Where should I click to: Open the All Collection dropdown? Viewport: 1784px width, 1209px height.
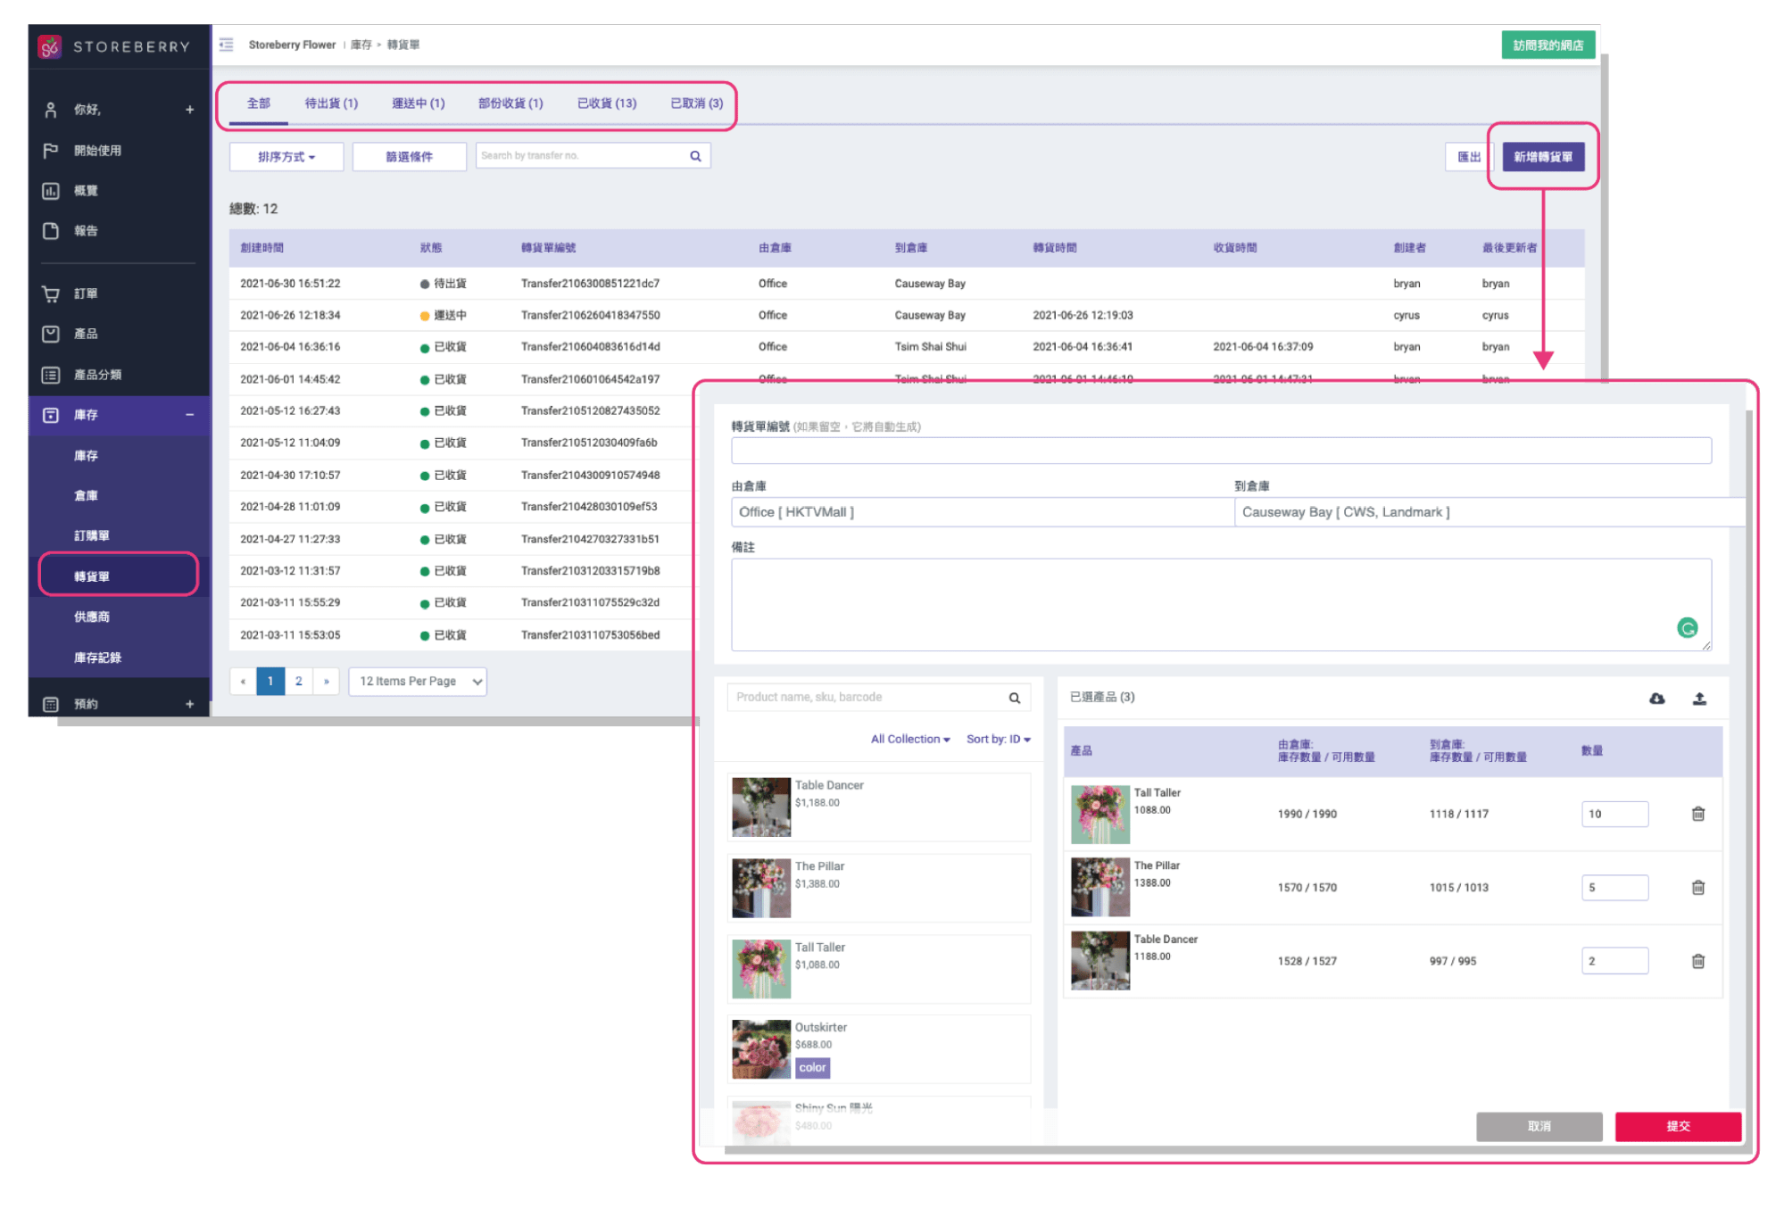click(x=910, y=739)
